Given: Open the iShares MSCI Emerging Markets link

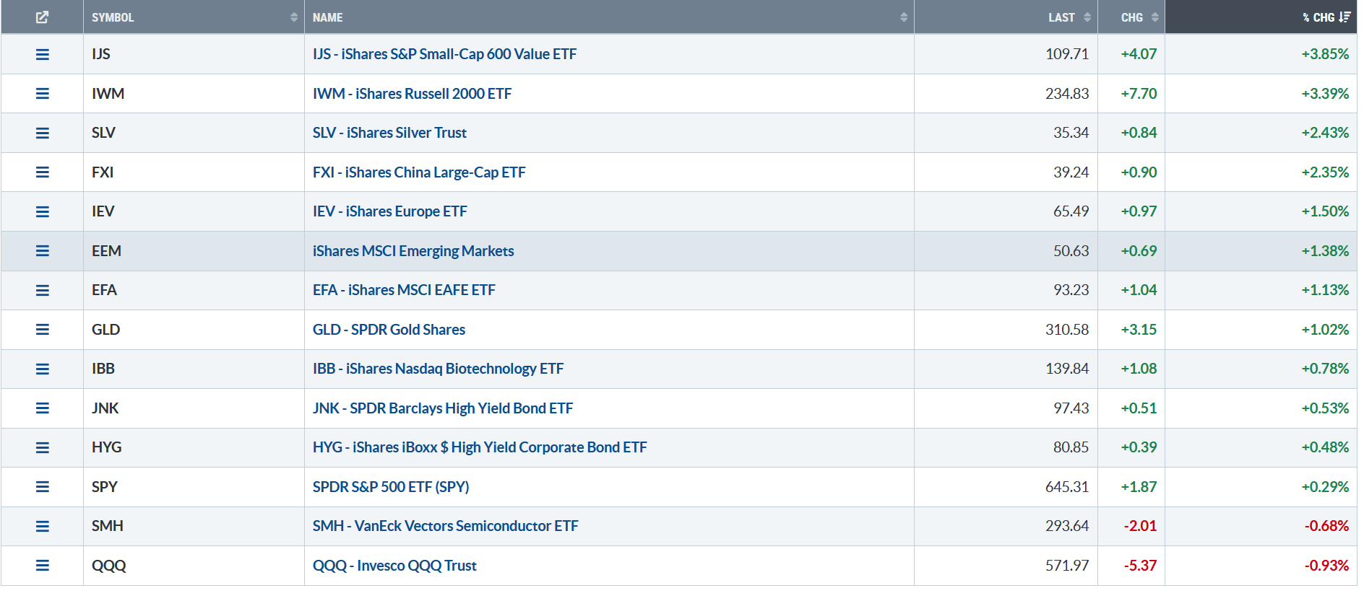Looking at the screenshot, I should pos(413,251).
